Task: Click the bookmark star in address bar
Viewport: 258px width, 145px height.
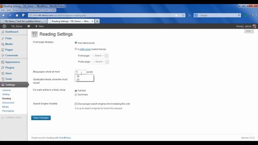Action: coord(176,15)
